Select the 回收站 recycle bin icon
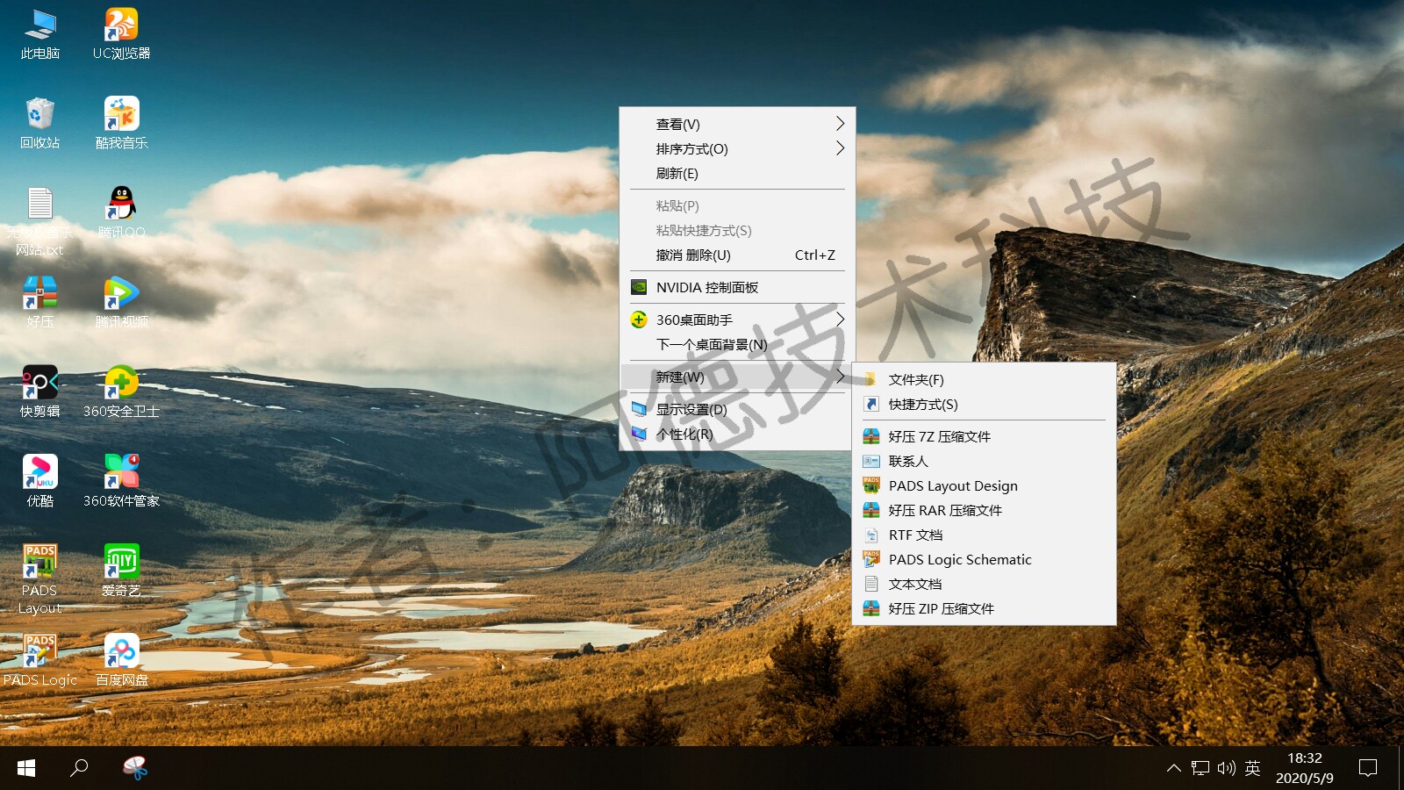1404x790 pixels. coord(40,124)
